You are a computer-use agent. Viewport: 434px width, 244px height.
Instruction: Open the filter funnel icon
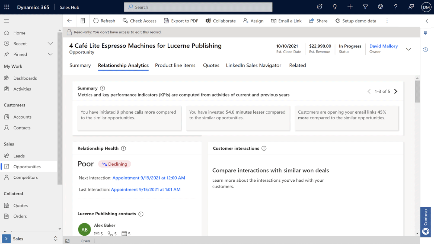(x=365, y=7)
